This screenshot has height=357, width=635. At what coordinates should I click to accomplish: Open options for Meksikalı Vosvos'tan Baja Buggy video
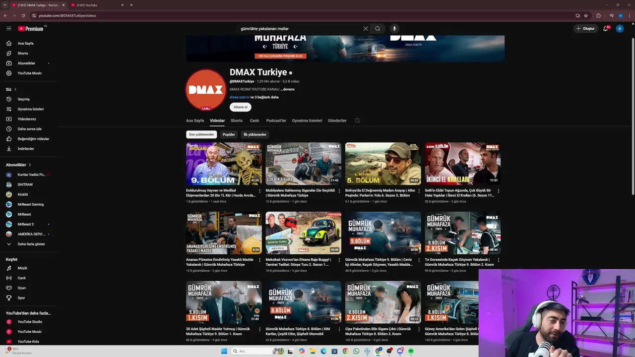click(339, 260)
